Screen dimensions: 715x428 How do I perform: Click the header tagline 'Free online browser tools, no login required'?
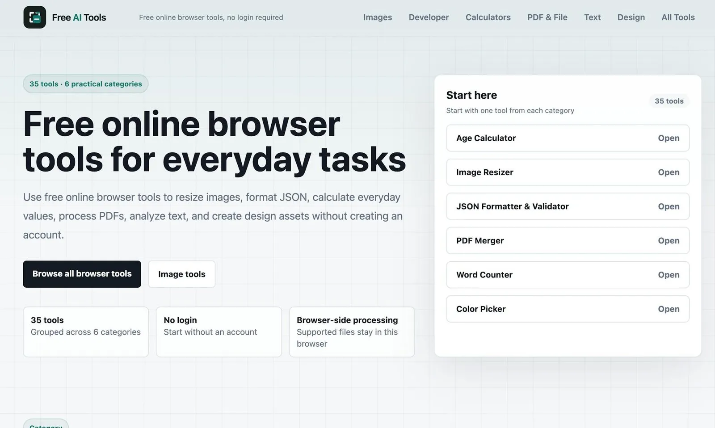coord(211,17)
